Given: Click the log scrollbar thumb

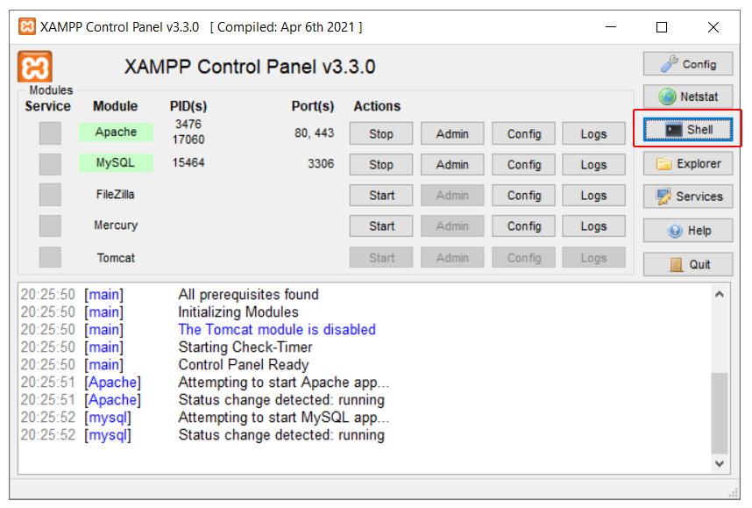Looking at the screenshot, I should pos(719,413).
